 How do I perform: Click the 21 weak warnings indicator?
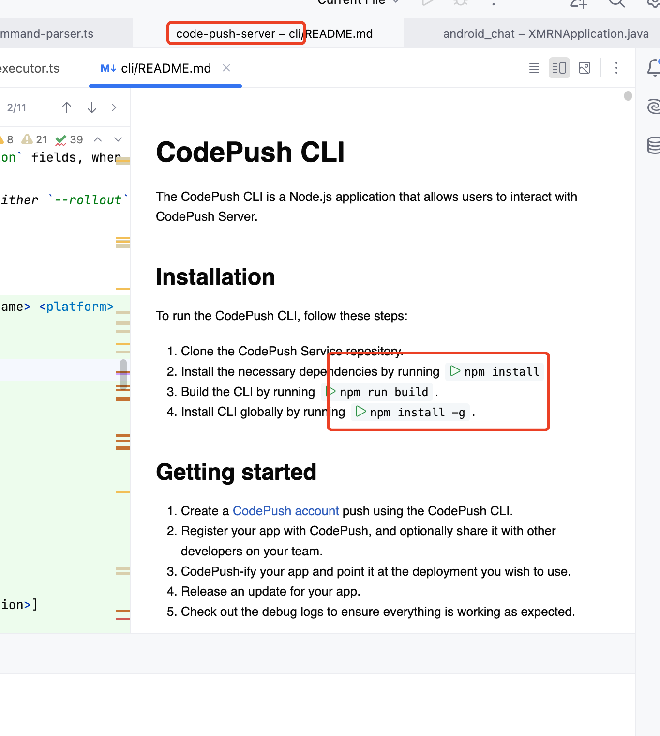point(34,139)
